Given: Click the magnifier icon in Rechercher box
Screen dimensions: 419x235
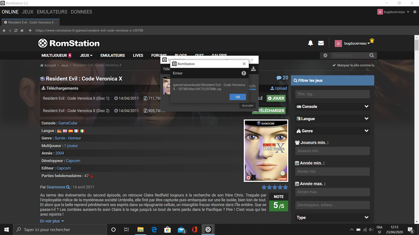Looking at the screenshot, I should pyautogui.click(x=372, y=55).
